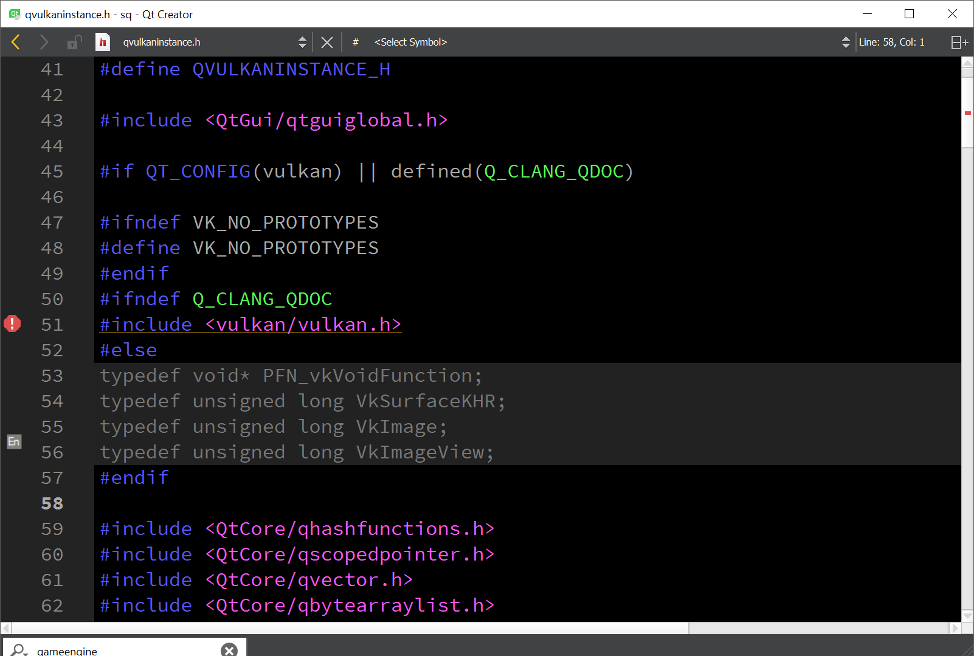The image size is (974, 656).
Task: Toggle the file read-only lock icon
Action: (x=74, y=42)
